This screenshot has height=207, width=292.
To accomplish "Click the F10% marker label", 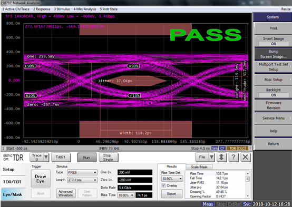I will point(134,96).
